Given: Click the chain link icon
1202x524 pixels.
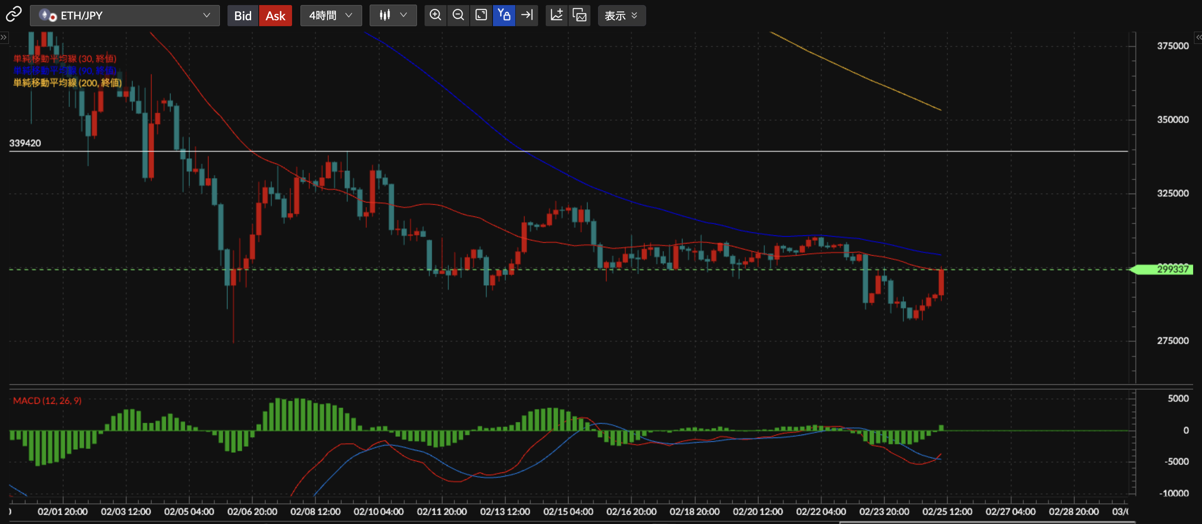Looking at the screenshot, I should (x=14, y=15).
